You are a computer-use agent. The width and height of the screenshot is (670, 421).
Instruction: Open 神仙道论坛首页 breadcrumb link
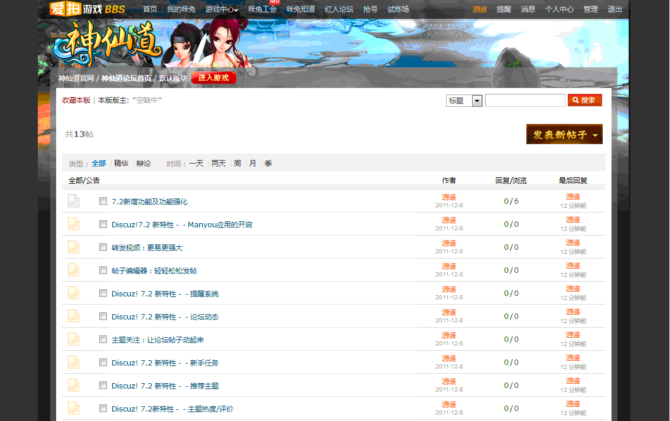pyautogui.click(x=126, y=78)
